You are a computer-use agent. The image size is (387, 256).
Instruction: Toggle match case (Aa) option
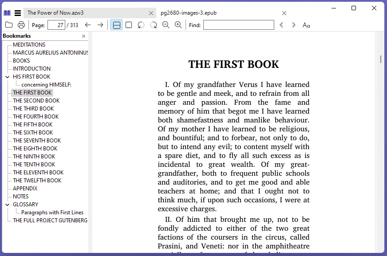pos(306,25)
